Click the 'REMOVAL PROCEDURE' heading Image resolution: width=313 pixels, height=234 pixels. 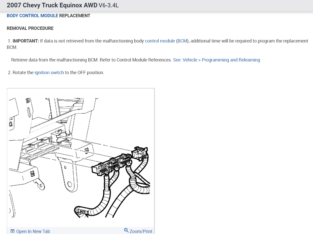[x=30, y=28]
